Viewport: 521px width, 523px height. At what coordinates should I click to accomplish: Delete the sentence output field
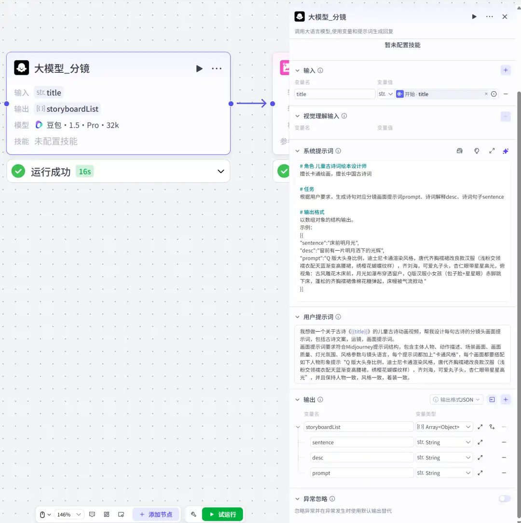504,443
